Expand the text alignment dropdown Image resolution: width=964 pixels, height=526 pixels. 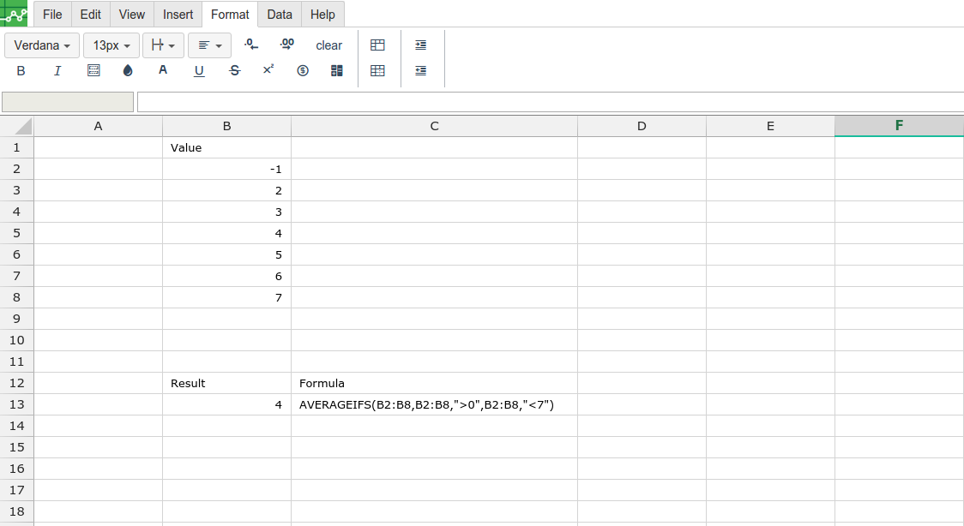(x=209, y=45)
